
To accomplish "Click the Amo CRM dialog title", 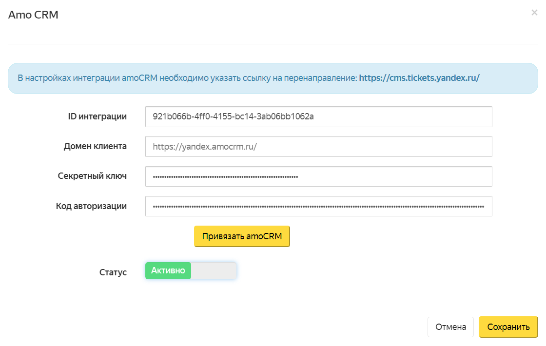I will tap(33, 15).
